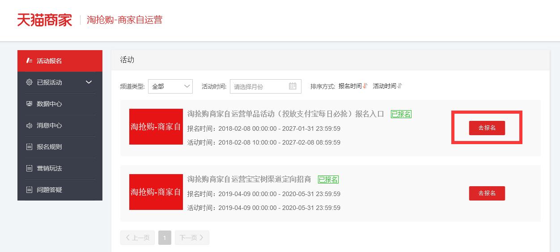Select the 活动报名 sidebar item
Screen dimensions: 560x252
click(x=60, y=61)
